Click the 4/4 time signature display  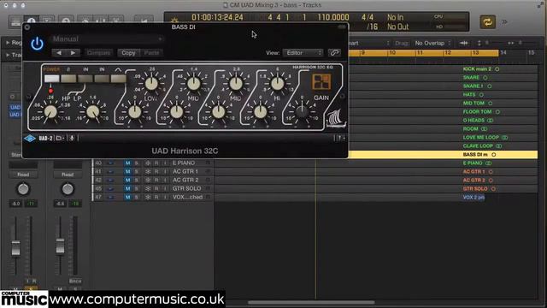coord(368,17)
